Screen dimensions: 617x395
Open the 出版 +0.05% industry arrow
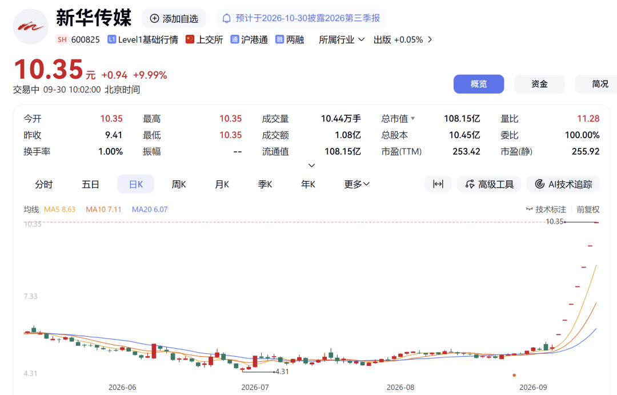[430, 40]
